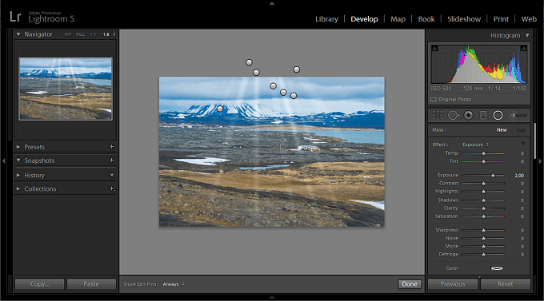Viewport: 544px width, 301px height.
Task: Click the Navigator preview thumbnail
Action: (66, 89)
